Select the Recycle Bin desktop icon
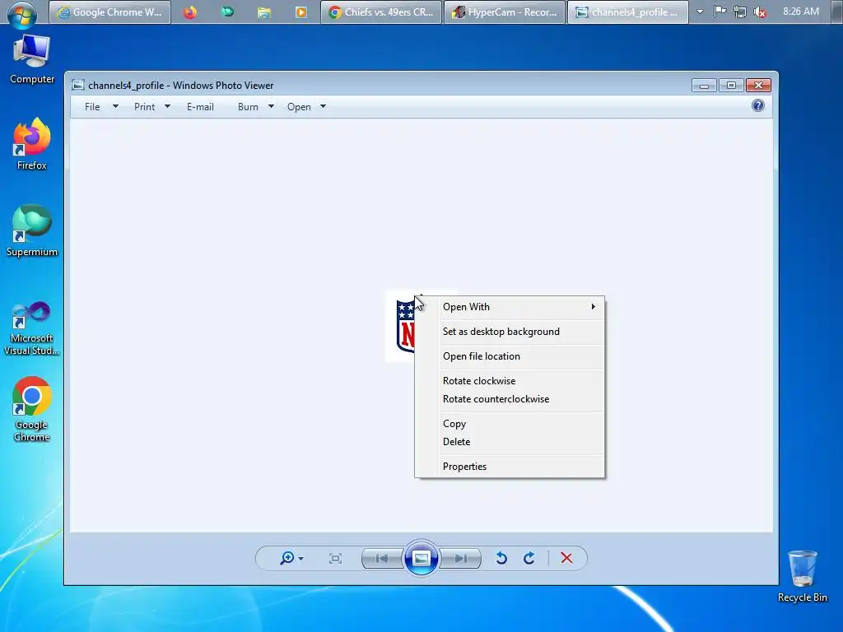Screen dimensions: 843x632 tap(802, 576)
